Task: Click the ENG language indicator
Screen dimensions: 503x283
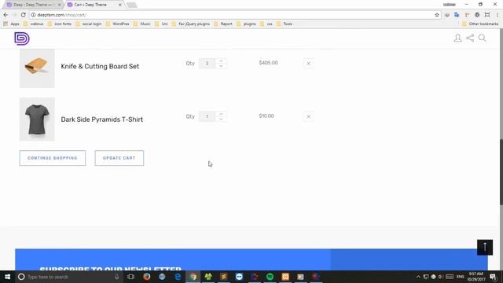Action: click(461, 277)
